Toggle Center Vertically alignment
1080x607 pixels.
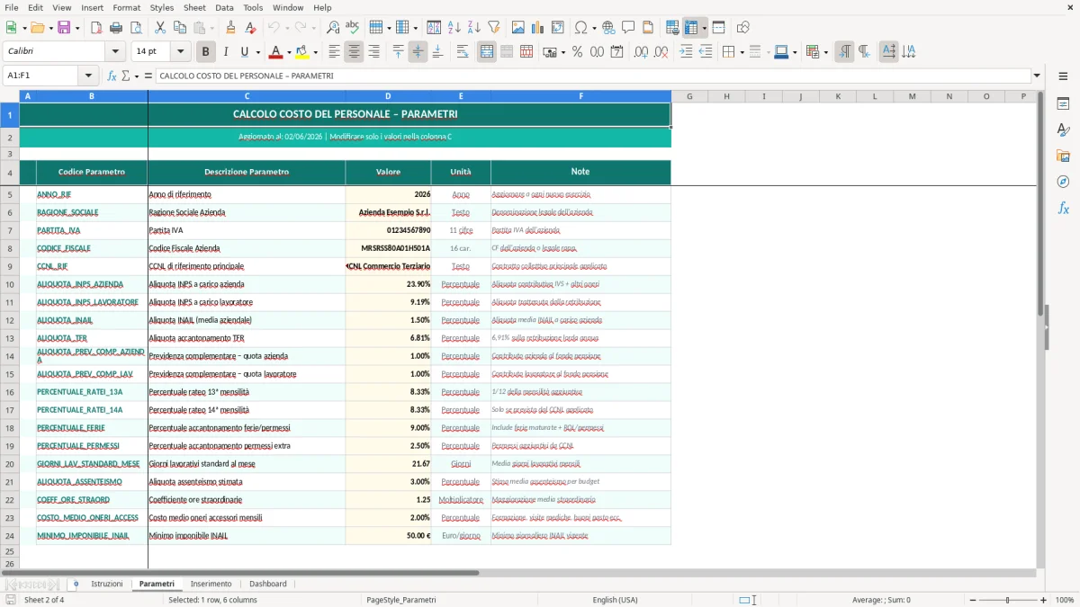[x=418, y=52]
